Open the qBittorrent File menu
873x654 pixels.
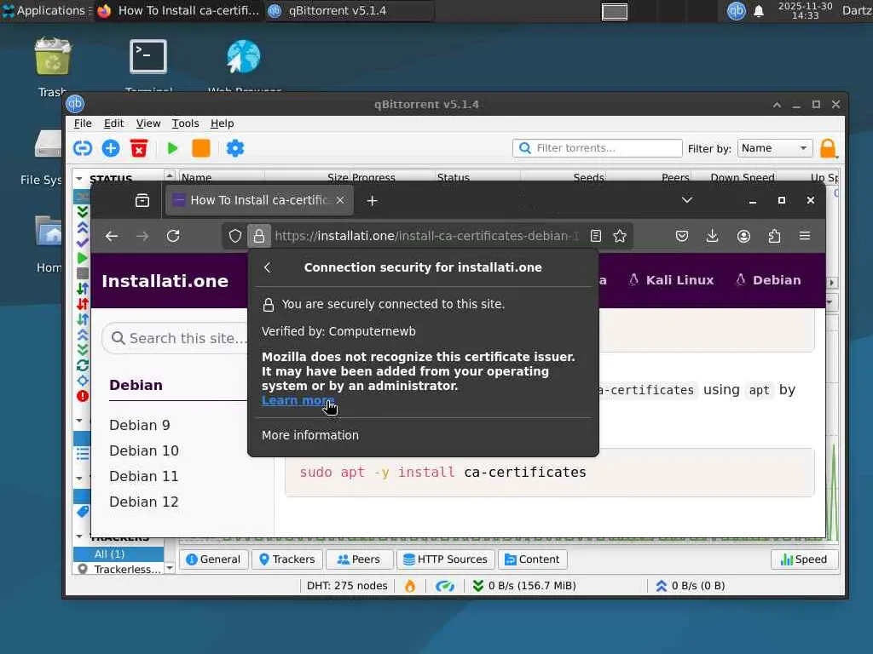click(83, 123)
